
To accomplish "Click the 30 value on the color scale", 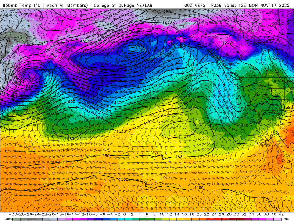I will (236, 214).
